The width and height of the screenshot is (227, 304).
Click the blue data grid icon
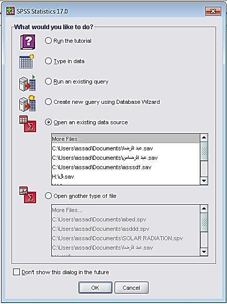tap(27, 62)
